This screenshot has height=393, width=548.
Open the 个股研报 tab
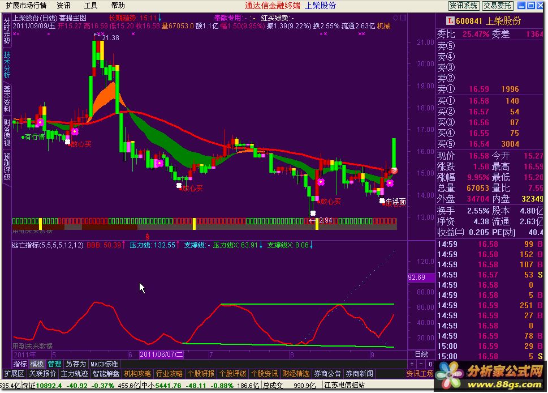tap(201, 374)
